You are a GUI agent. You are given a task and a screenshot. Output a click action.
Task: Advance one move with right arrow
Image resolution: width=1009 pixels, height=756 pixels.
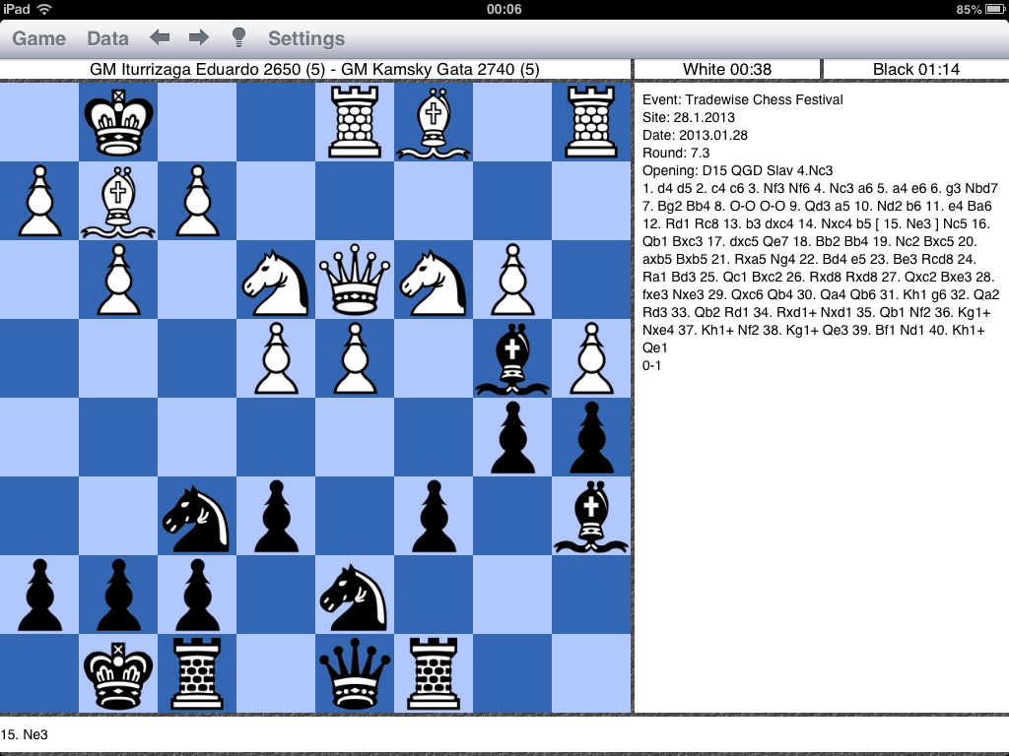(199, 38)
